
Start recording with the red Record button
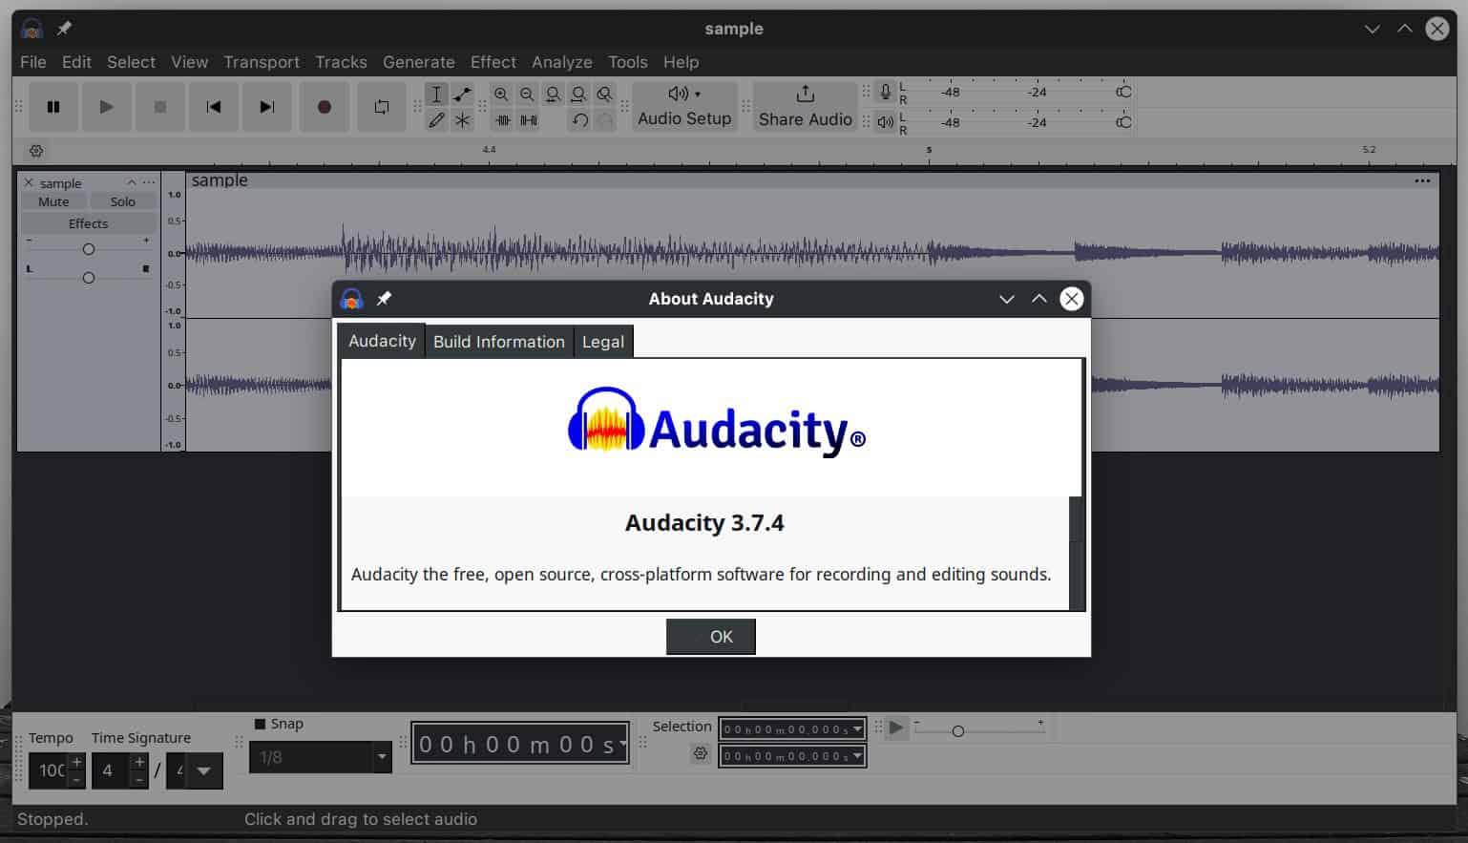[324, 107]
